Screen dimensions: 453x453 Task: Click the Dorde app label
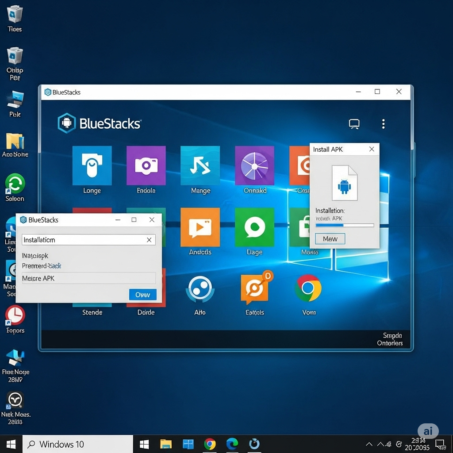click(x=146, y=312)
